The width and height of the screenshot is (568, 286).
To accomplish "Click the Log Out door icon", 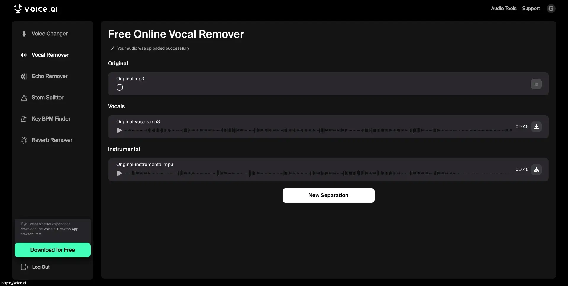I will [x=25, y=267].
